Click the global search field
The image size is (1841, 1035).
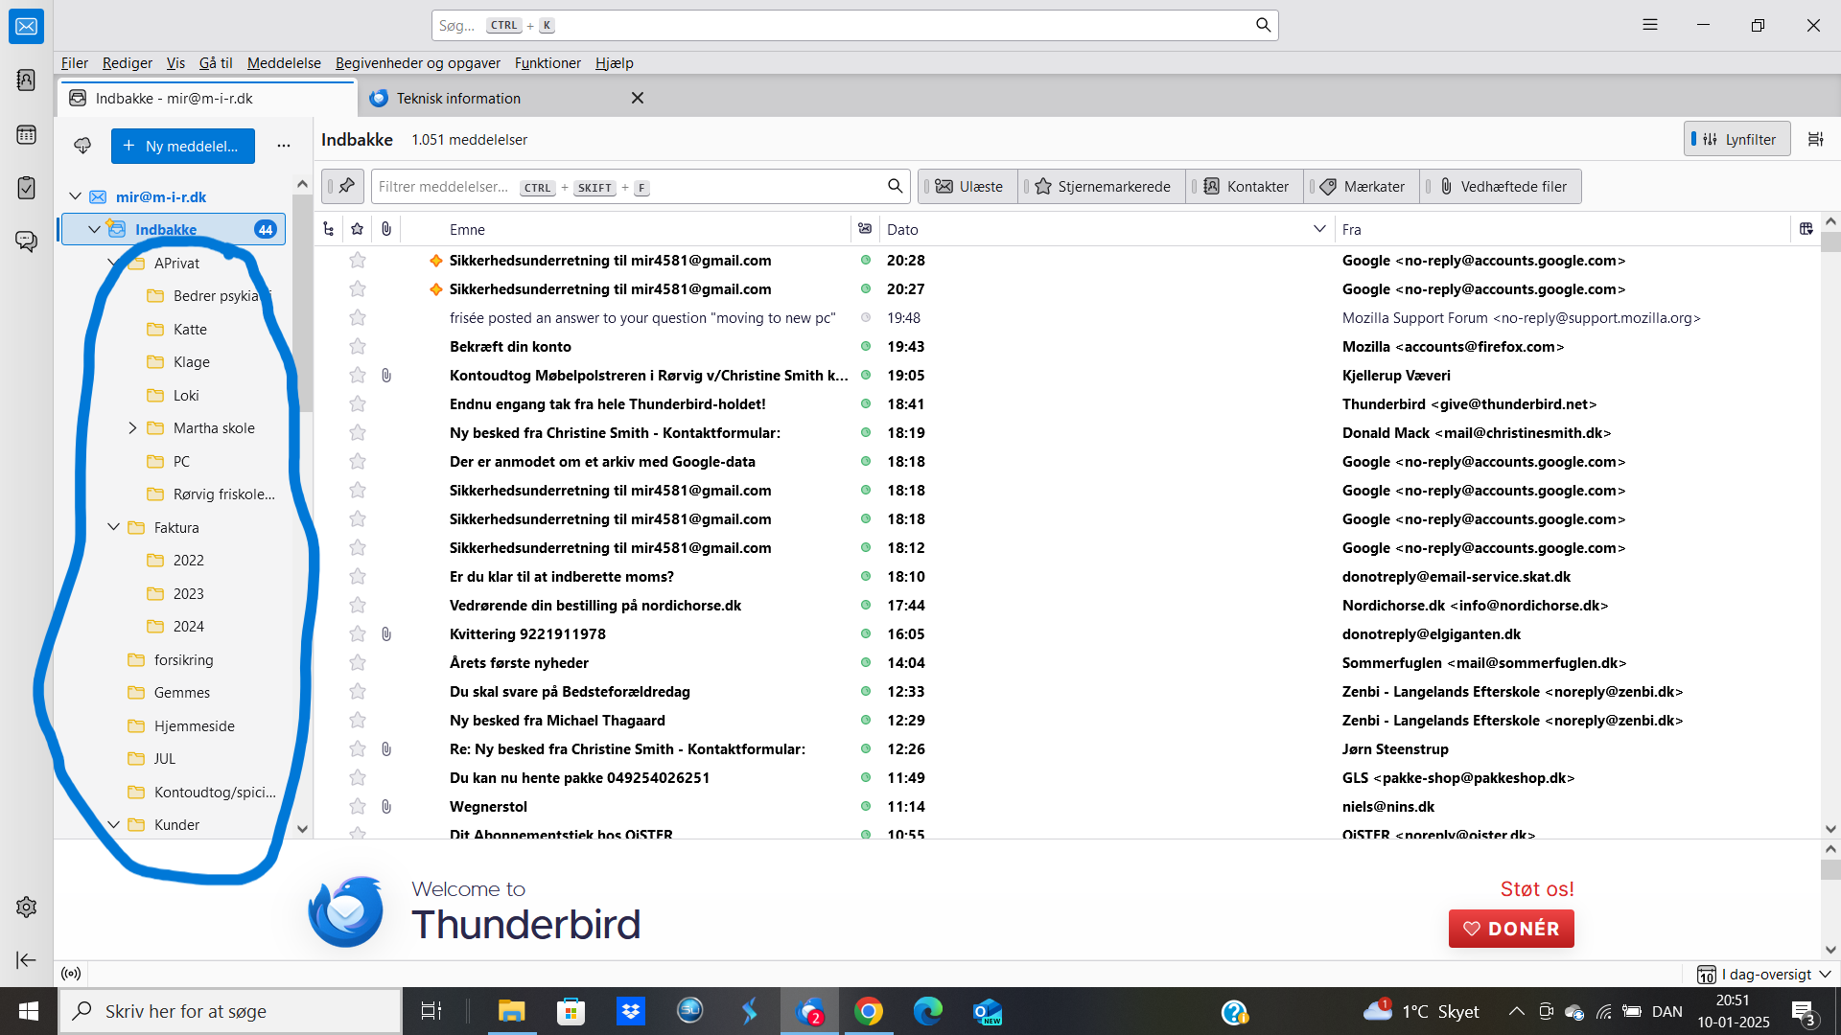click(854, 25)
